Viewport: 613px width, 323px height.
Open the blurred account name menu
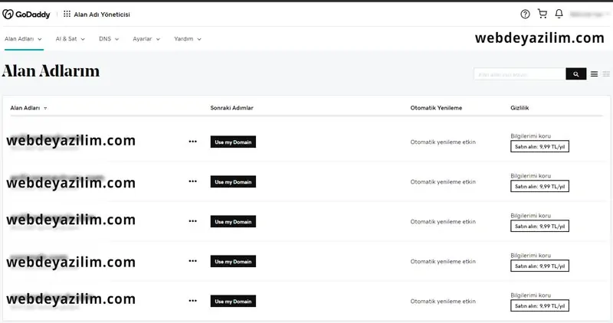588,14
